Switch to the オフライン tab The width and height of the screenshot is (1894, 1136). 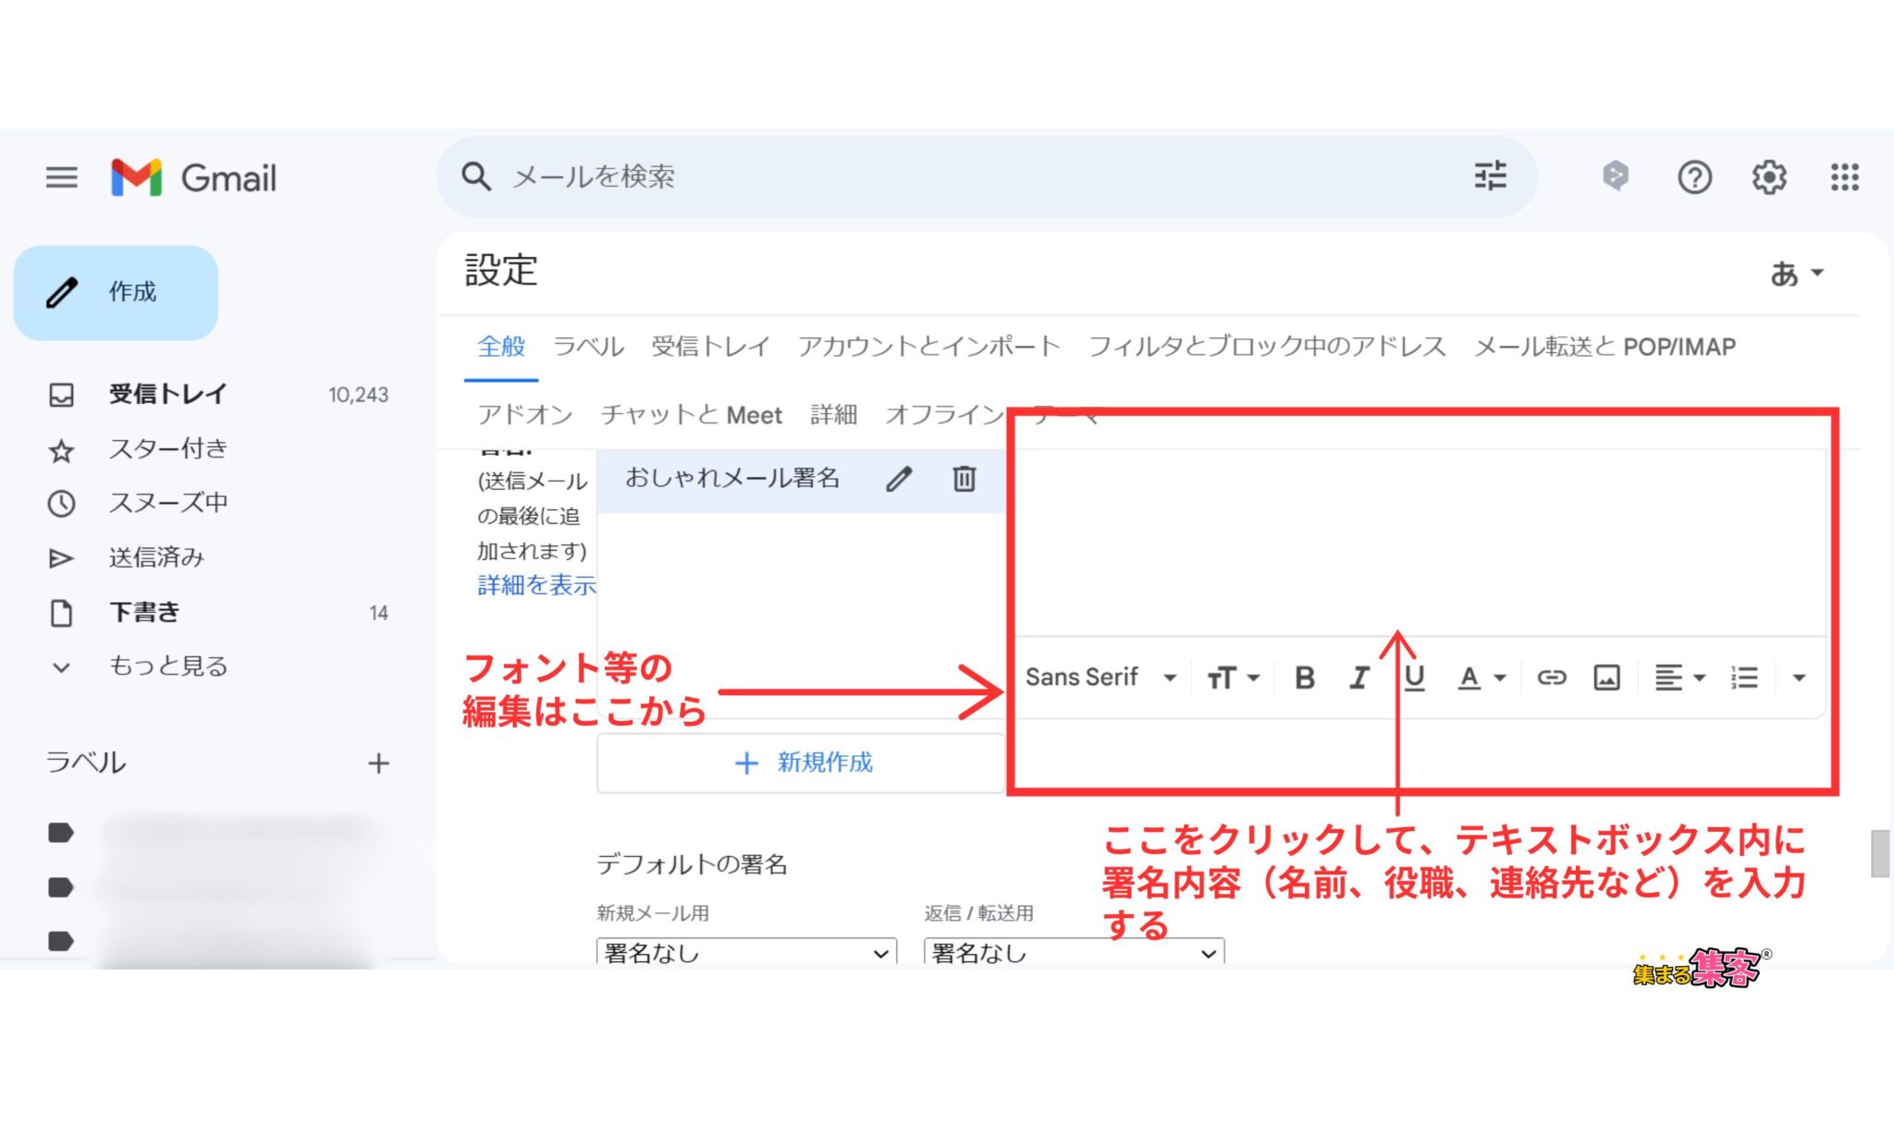click(x=944, y=415)
